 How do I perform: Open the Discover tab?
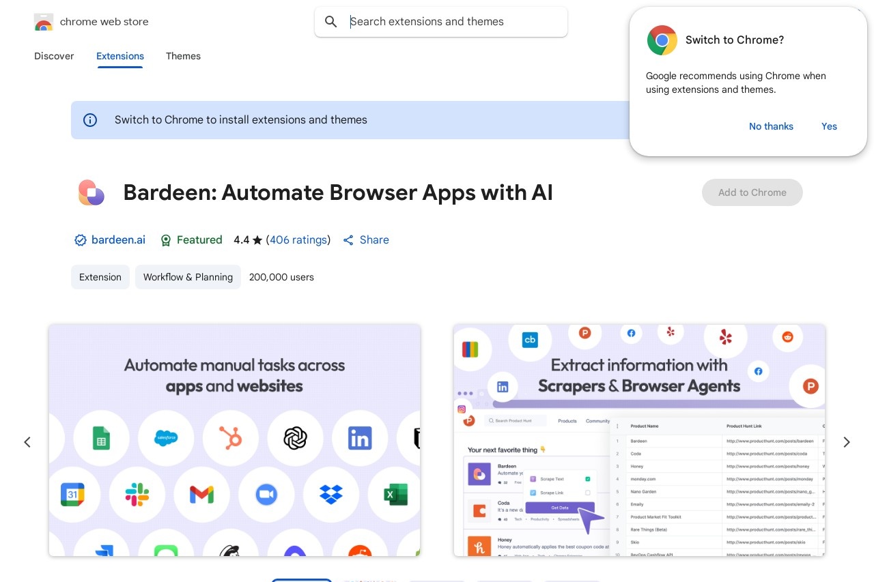(x=54, y=56)
